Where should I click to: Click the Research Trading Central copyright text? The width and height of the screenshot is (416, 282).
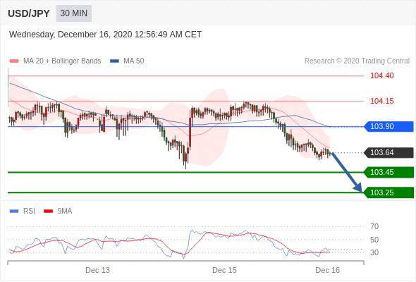(x=357, y=61)
